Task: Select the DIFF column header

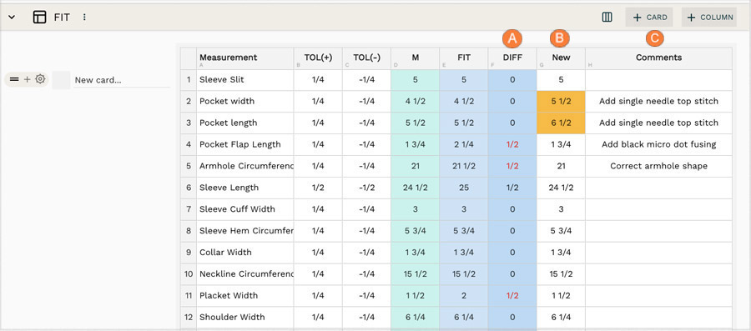Action: pos(512,58)
